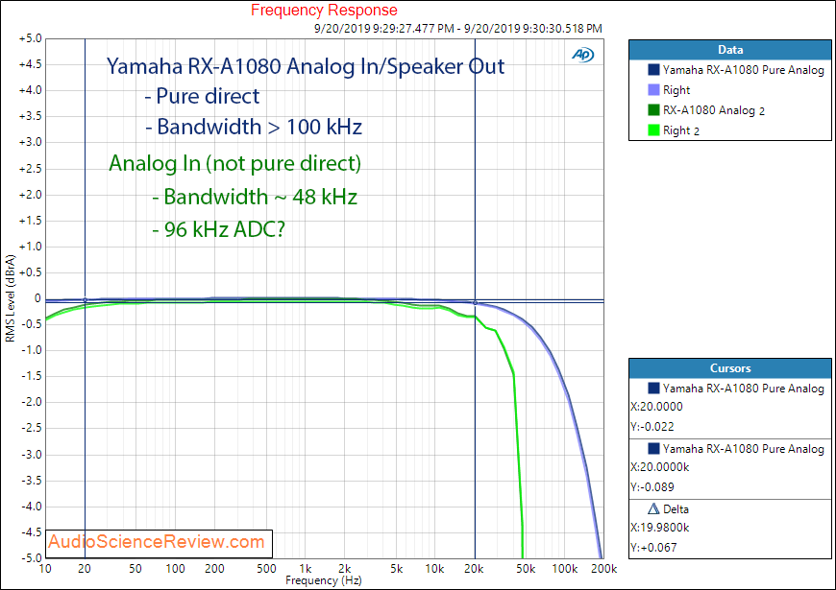Click the measurement timestamp below the title
Viewport: 836px width, 590px height.
(x=458, y=28)
